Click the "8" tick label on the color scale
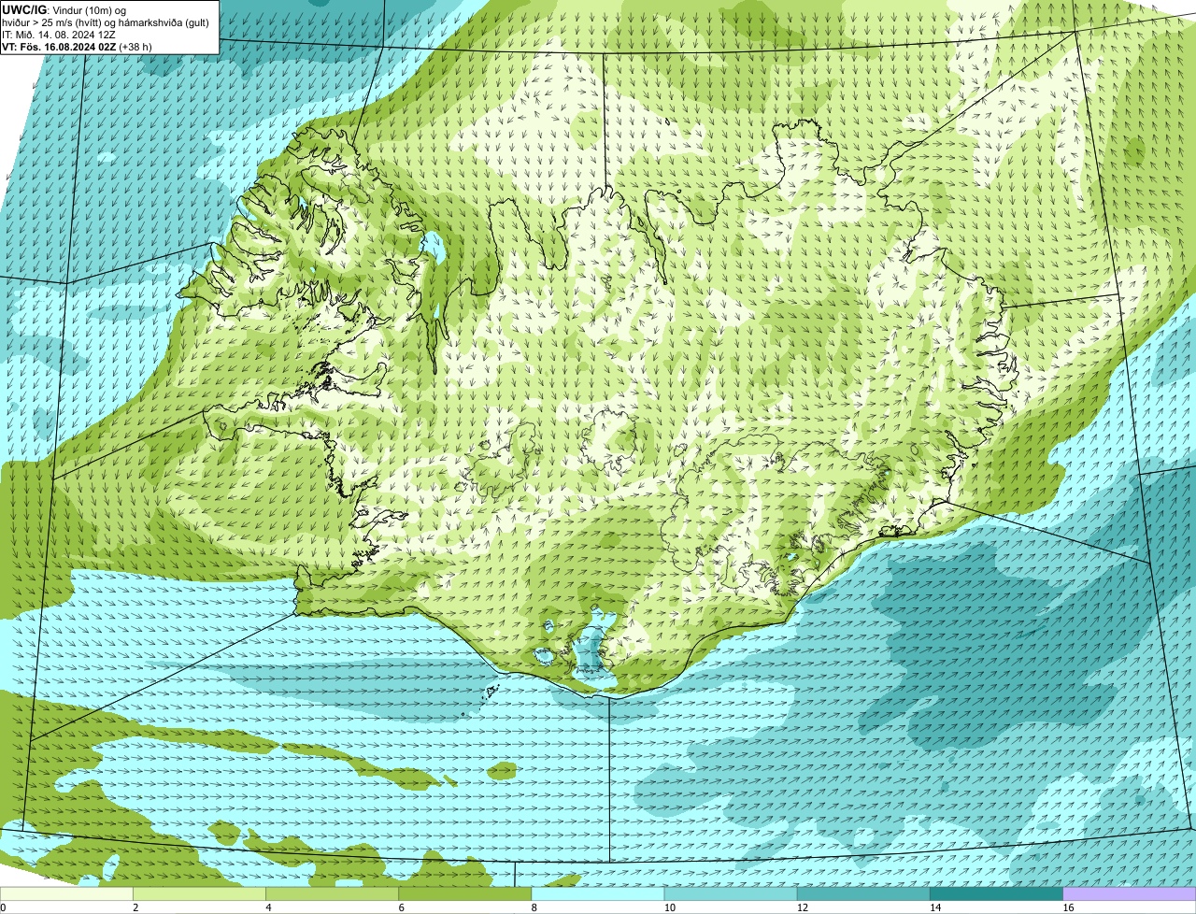 tap(534, 907)
